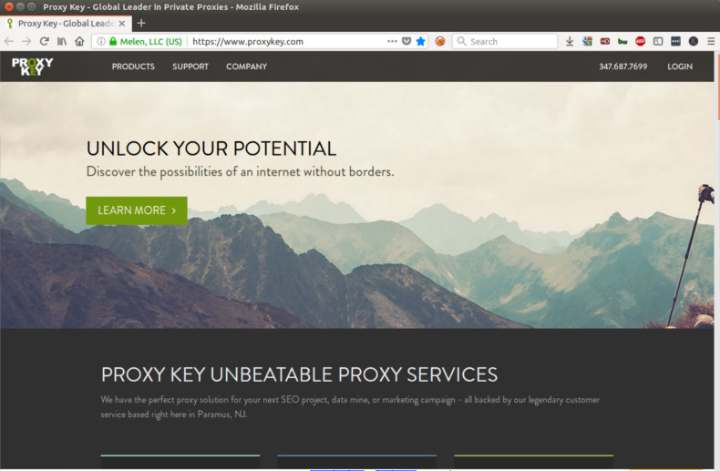
Task: Click the LOGIN link
Action: point(680,67)
